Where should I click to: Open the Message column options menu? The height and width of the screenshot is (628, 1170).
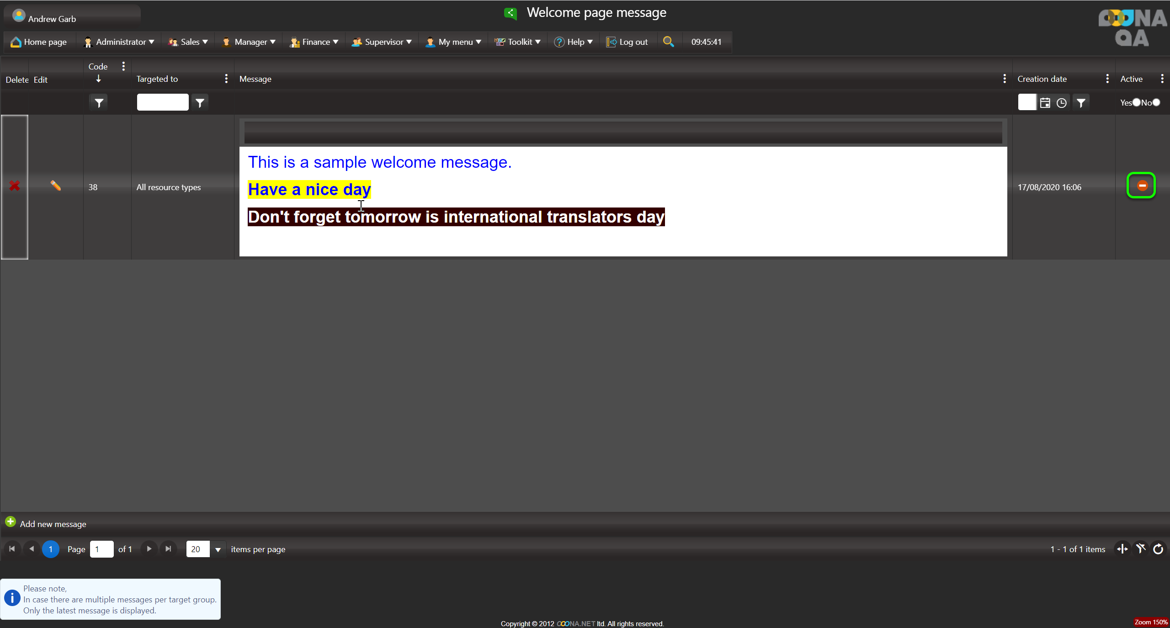pyautogui.click(x=1004, y=79)
